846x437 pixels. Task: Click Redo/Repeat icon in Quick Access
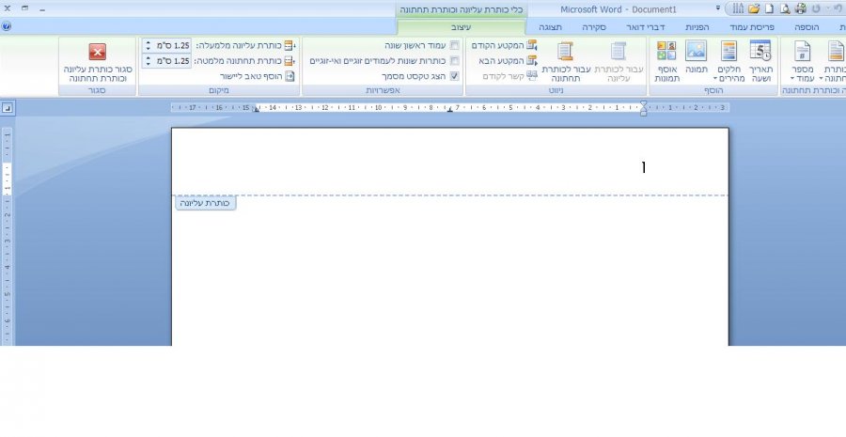tap(816, 9)
